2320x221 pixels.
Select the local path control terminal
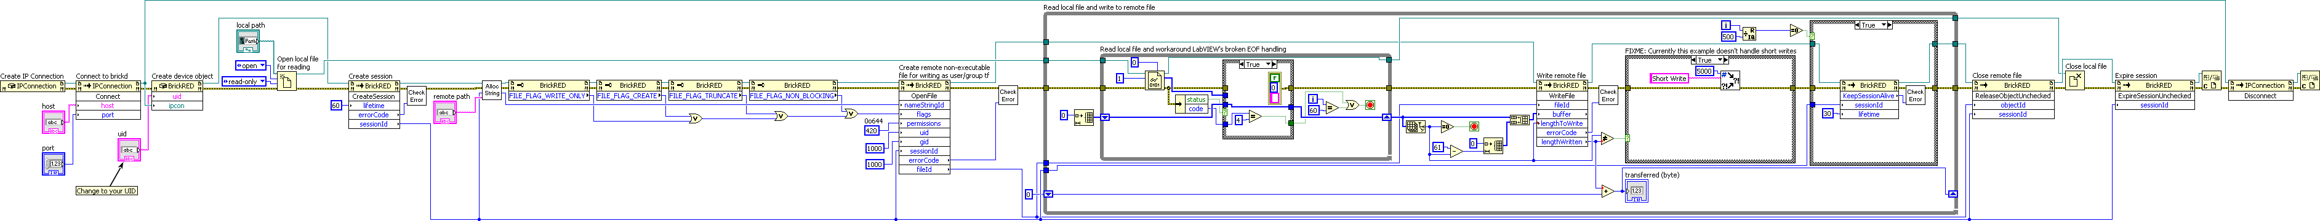click(247, 41)
